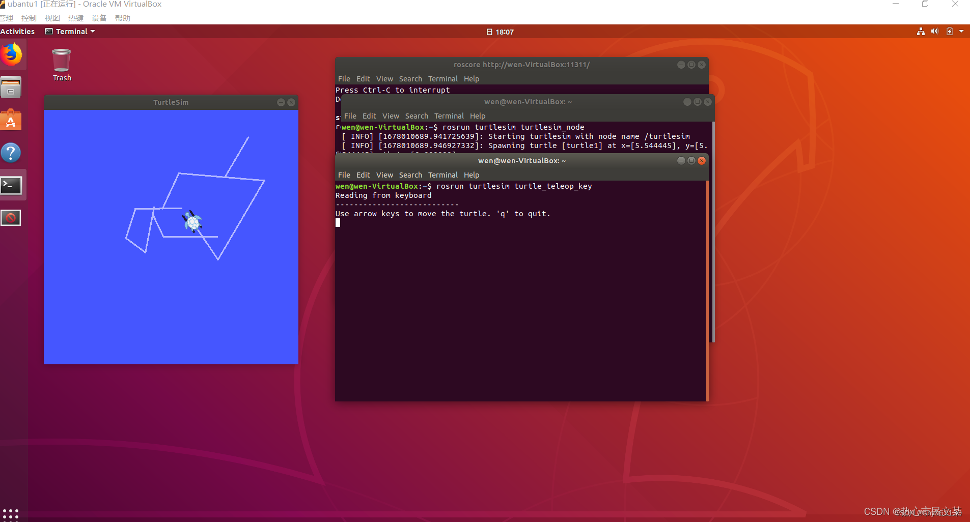Expand the system menu arrow in top bar
Viewport: 970px width, 522px height.
point(961,32)
